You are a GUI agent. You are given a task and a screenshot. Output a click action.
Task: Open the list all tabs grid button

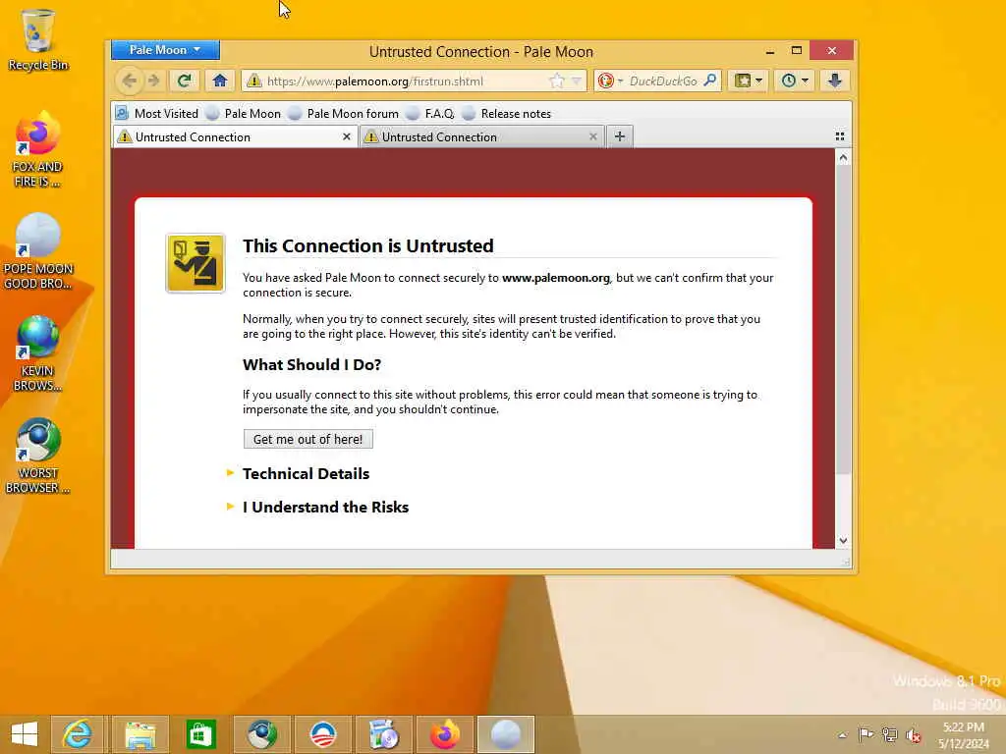840,136
